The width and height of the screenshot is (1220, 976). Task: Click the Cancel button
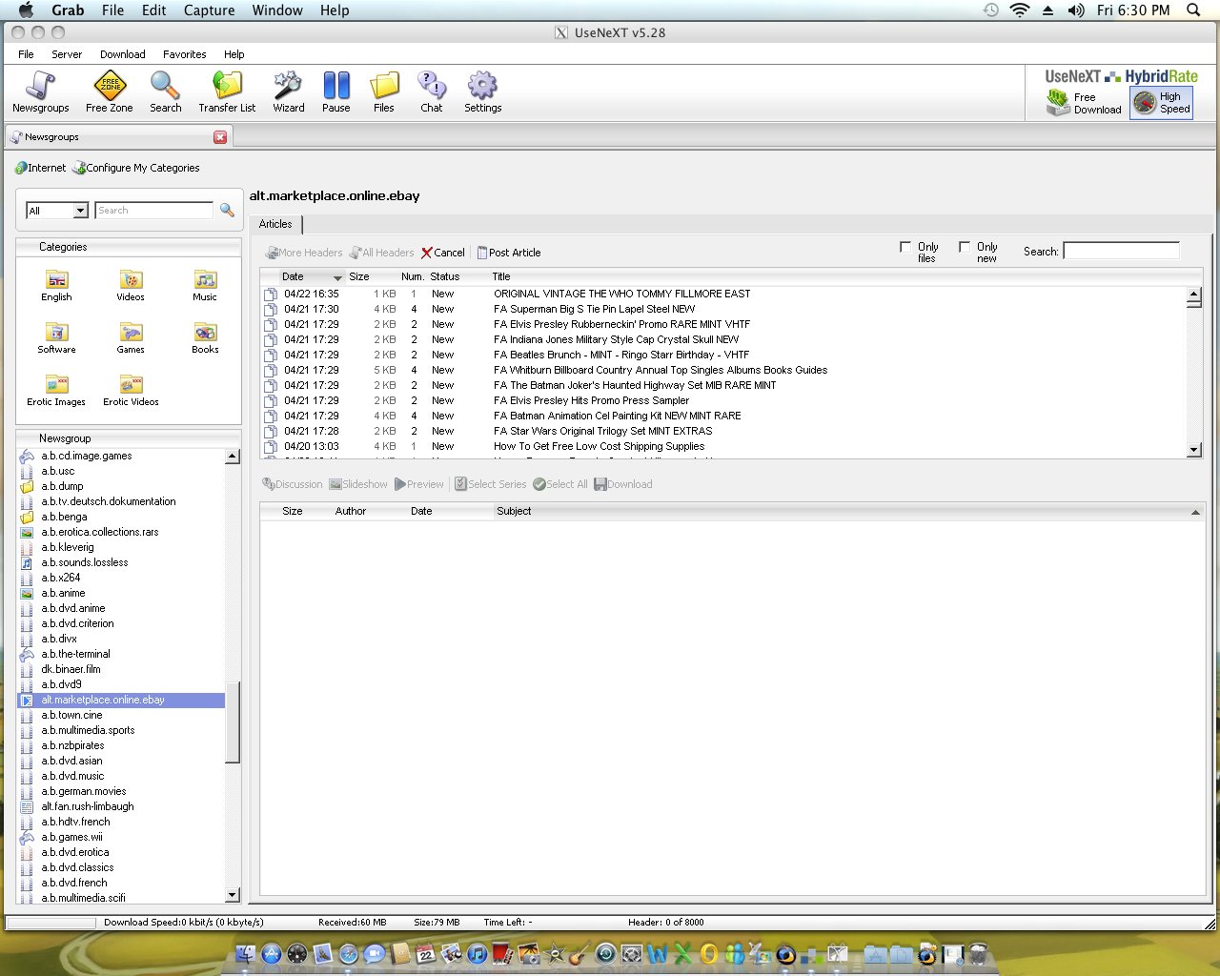tap(443, 253)
